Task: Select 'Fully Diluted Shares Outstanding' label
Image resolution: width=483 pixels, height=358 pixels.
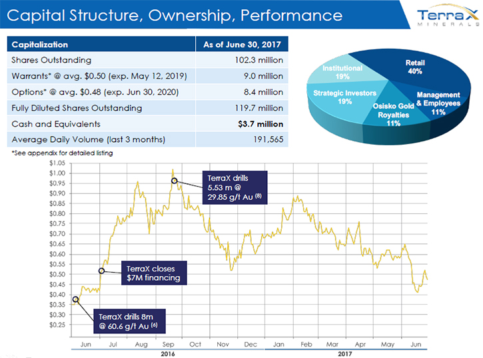Action: pyautogui.click(x=77, y=108)
